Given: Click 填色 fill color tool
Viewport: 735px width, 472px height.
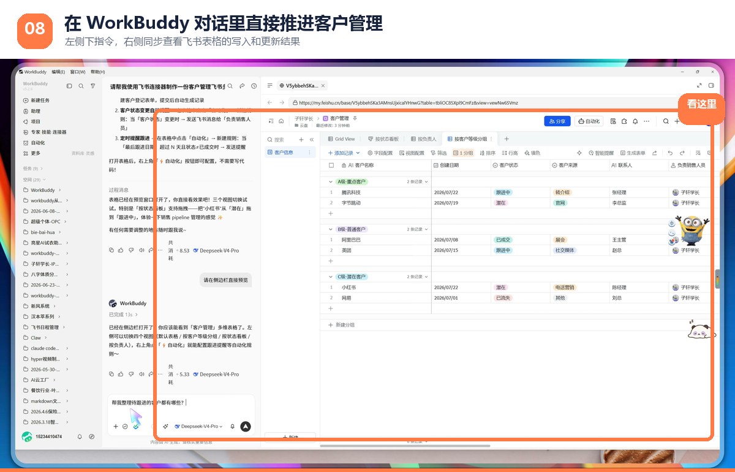Looking at the screenshot, I should click(x=531, y=153).
